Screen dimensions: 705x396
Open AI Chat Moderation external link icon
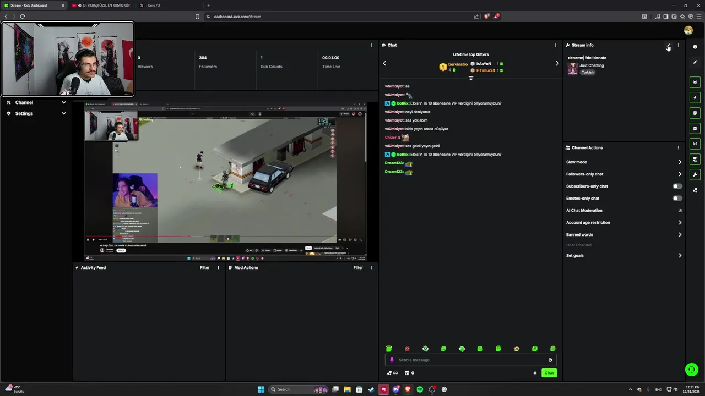[680, 210]
